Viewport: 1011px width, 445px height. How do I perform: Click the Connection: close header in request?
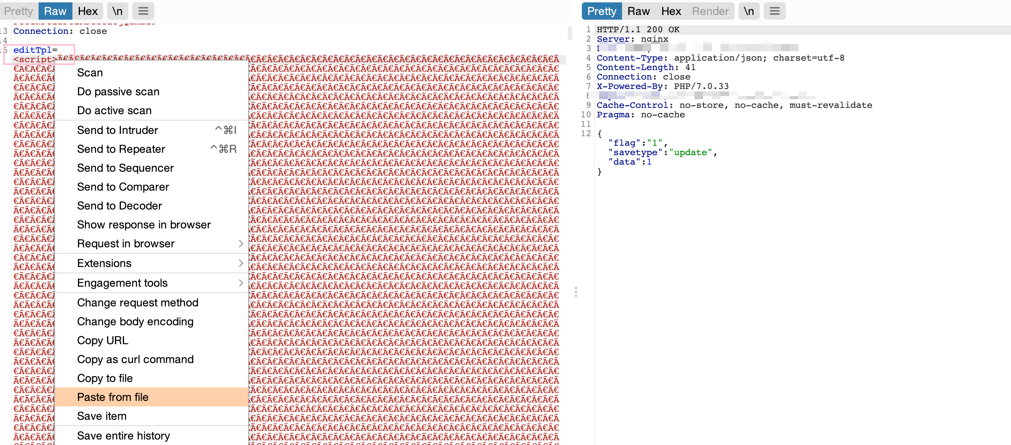coord(60,31)
